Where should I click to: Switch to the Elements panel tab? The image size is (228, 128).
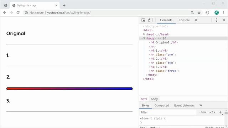point(166,20)
